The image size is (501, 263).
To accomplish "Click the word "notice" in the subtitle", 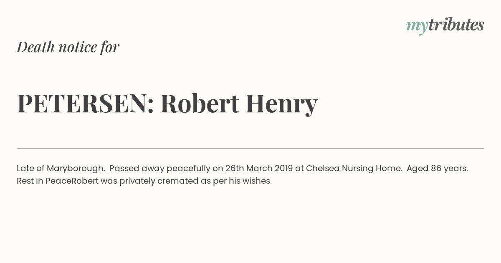I will click(78, 47).
